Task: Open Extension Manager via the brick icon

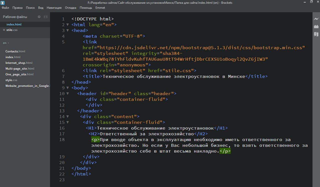Action: tap(316, 26)
